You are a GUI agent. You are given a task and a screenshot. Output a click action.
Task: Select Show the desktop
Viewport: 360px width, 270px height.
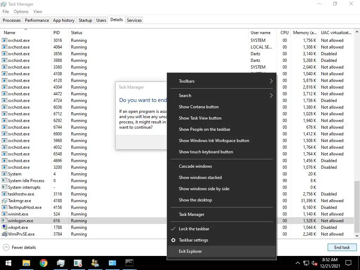click(222, 200)
